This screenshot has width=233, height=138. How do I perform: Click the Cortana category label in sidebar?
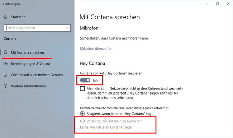click(x=10, y=39)
